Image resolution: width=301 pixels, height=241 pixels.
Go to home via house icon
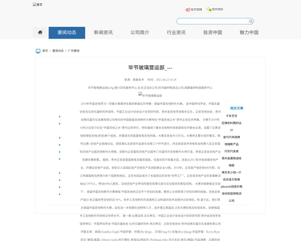(40, 32)
